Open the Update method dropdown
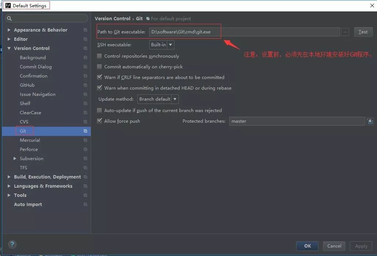Screen dimensions: 377x256 coord(175,99)
